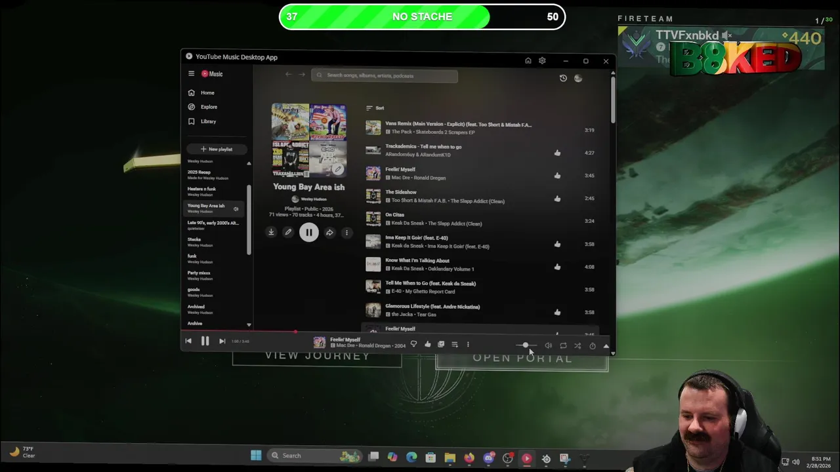Pause playlist with the large round button
This screenshot has width=840, height=472.
click(308, 232)
